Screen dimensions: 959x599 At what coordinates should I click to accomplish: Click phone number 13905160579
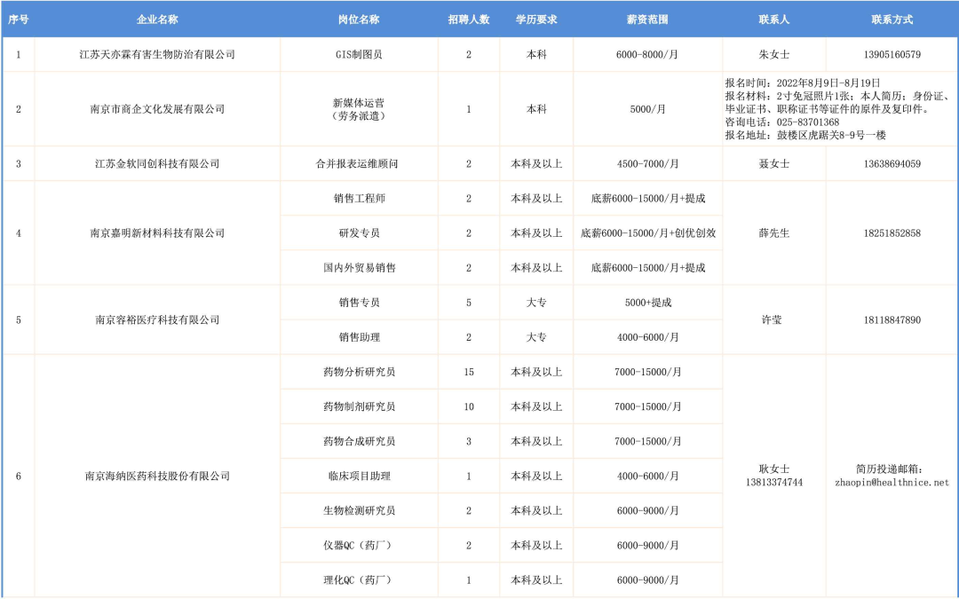pyautogui.click(x=892, y=55)
